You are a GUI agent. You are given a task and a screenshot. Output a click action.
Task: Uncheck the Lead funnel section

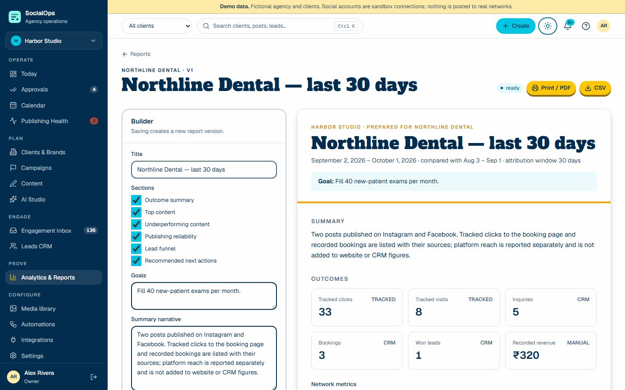pos(136,249)
